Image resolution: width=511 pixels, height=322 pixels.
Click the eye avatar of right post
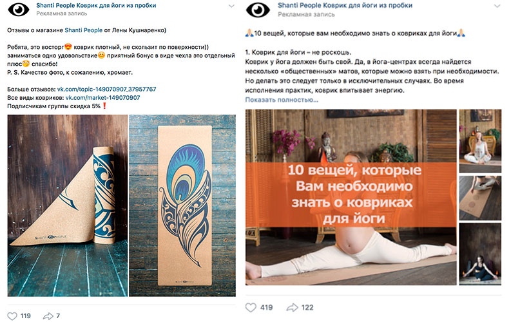pos(258,10)
